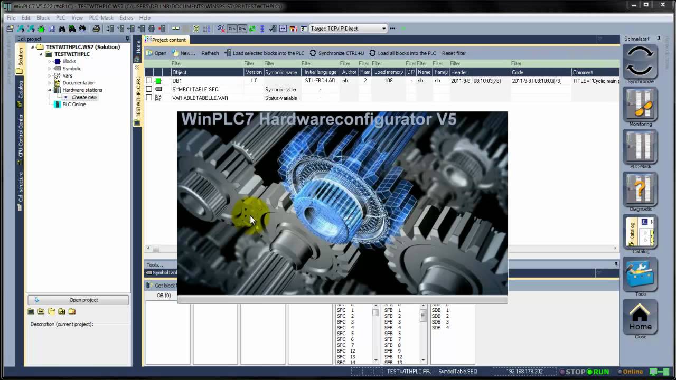Open the PLC-Mask quick-start icon

click(x=640, y=146)
